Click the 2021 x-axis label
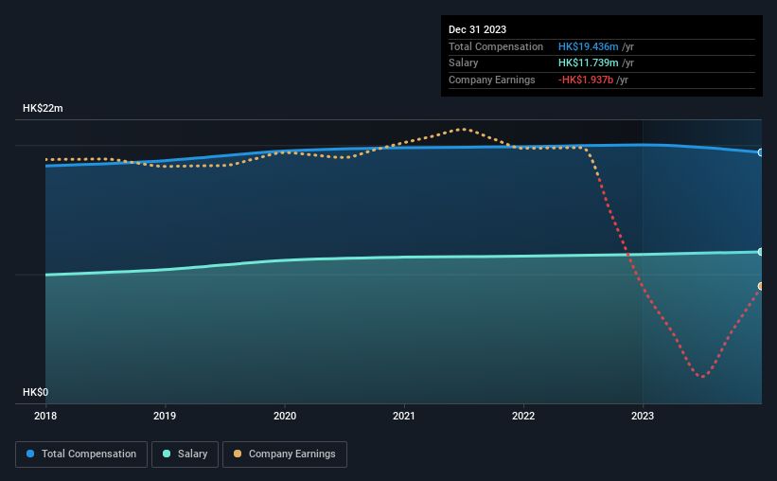The image size is (777, 481). pyautogui.click(x=404, y=416)
